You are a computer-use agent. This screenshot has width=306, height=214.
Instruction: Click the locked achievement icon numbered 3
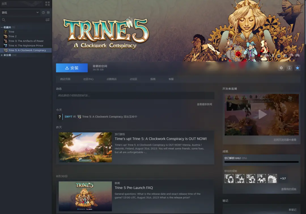pos(251,178)
